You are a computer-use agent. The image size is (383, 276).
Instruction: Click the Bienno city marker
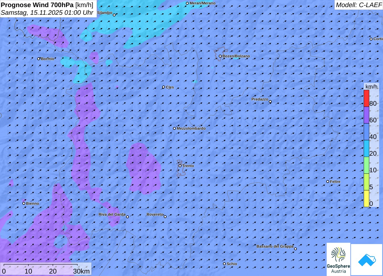point(24,203)
